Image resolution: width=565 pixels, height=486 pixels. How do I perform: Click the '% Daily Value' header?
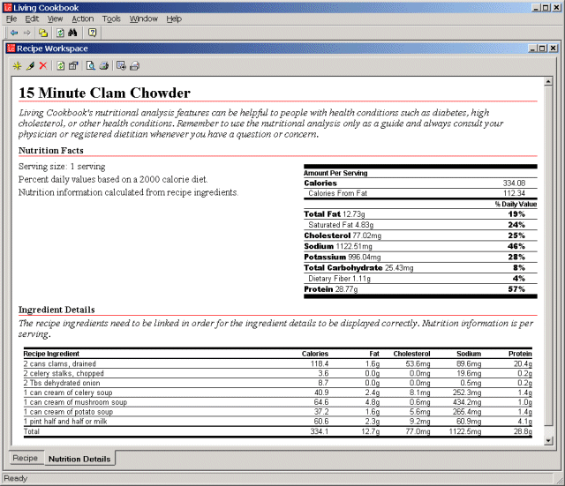[516, 204]
